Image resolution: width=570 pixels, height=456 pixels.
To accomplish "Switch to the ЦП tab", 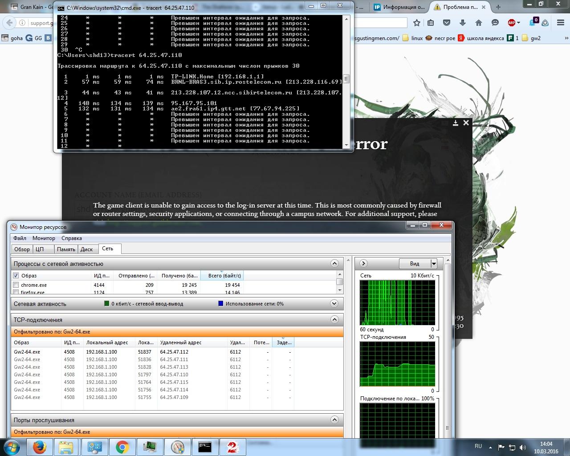I will (x=43, y=249).
